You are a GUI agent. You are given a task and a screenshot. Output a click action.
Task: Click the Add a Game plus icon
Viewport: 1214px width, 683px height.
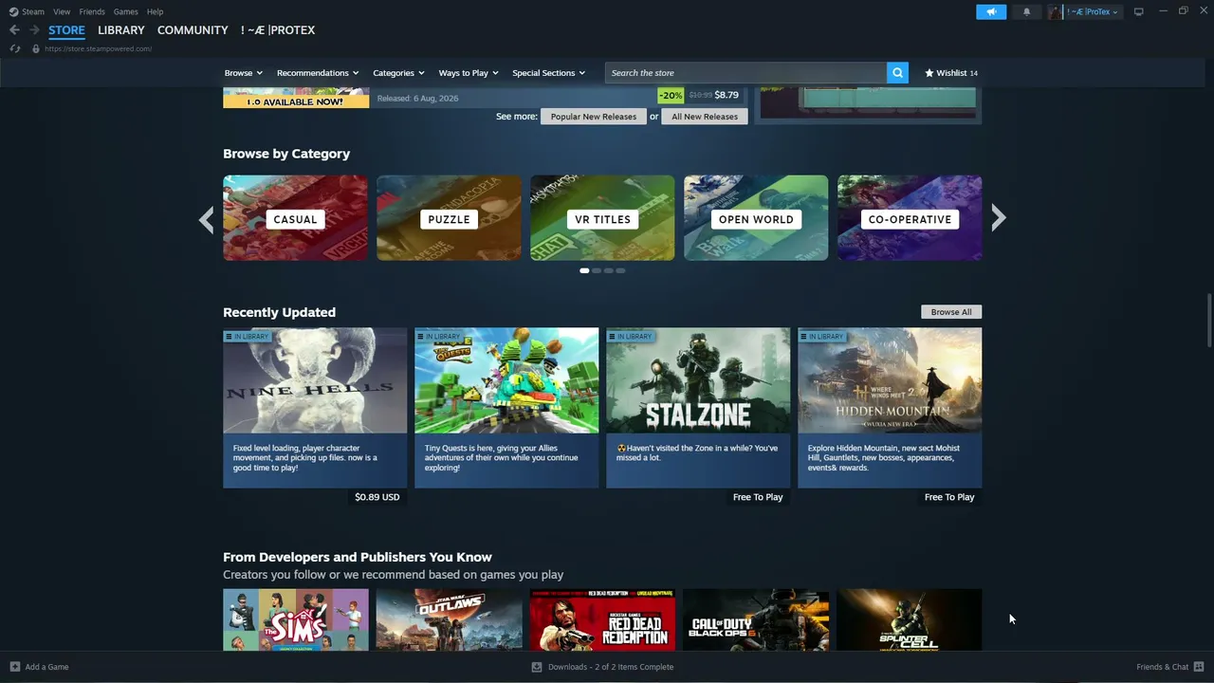pos(14,667)
